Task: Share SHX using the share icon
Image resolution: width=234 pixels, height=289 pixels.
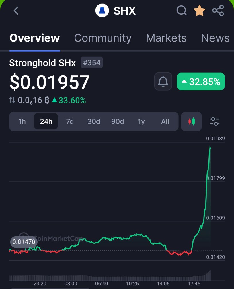Action: (218, 11)
